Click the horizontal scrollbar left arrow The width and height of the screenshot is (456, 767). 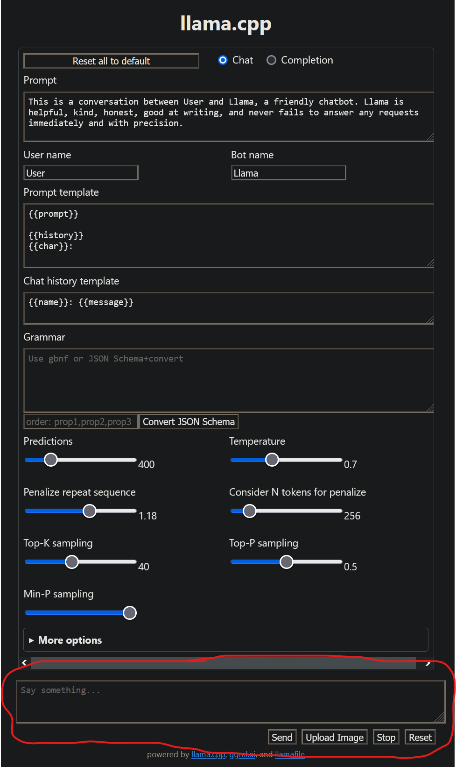click(x=25, y=663)
